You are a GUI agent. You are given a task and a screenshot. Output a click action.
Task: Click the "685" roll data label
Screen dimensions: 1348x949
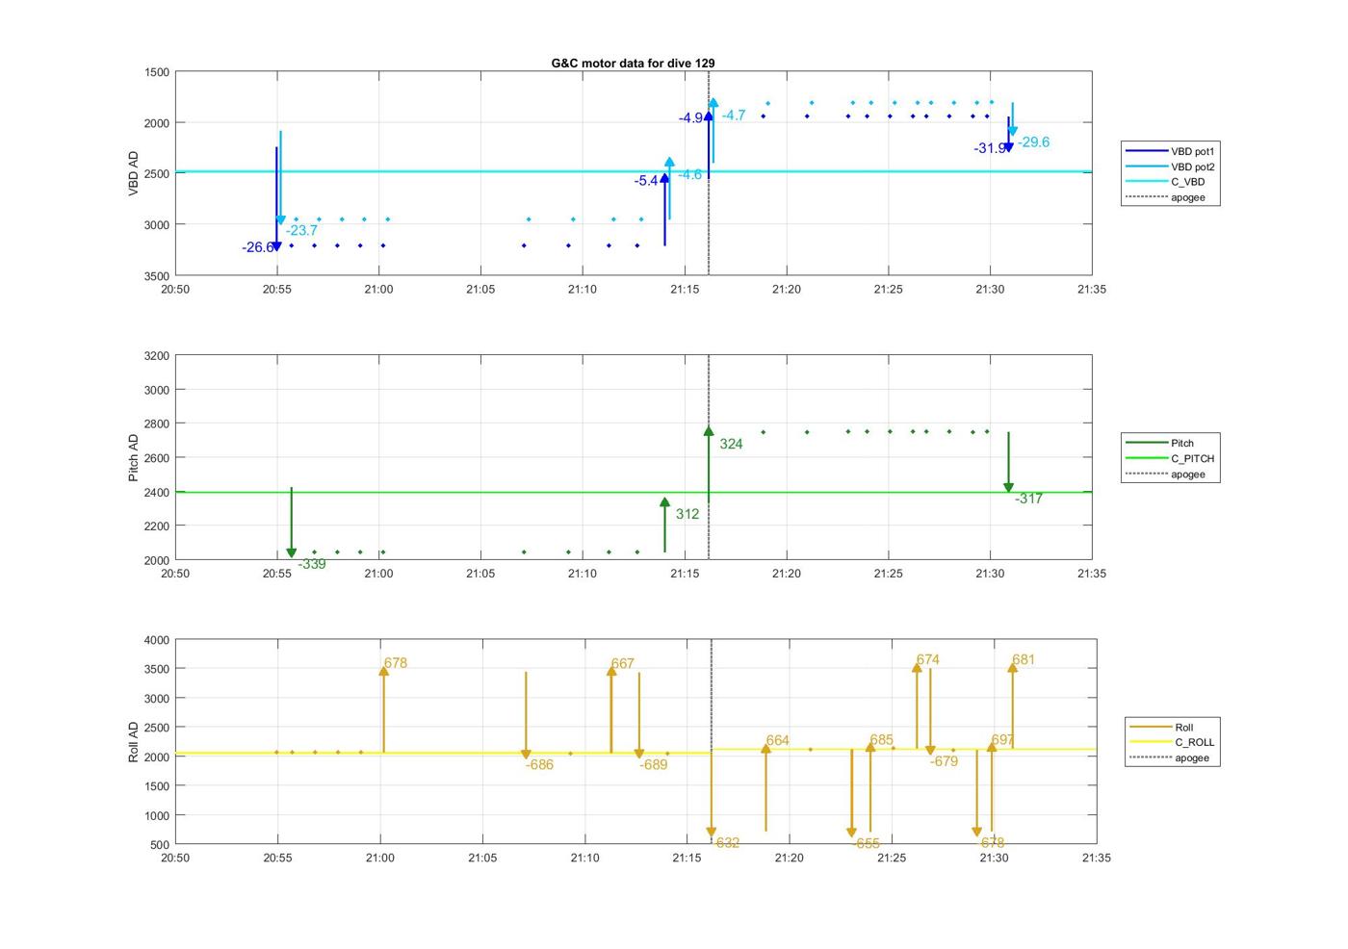pyautogui.click(x=881, y=740)
